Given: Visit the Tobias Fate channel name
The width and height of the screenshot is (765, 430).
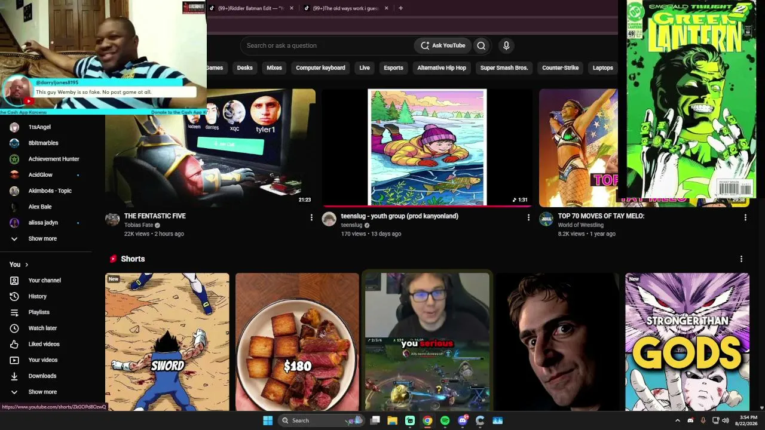Looking at the screenshot, I should click(x=139, y=225).
